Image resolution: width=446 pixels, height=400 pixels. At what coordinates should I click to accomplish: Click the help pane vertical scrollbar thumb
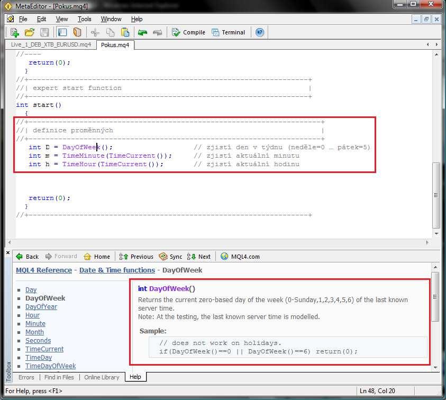point(435,297)
